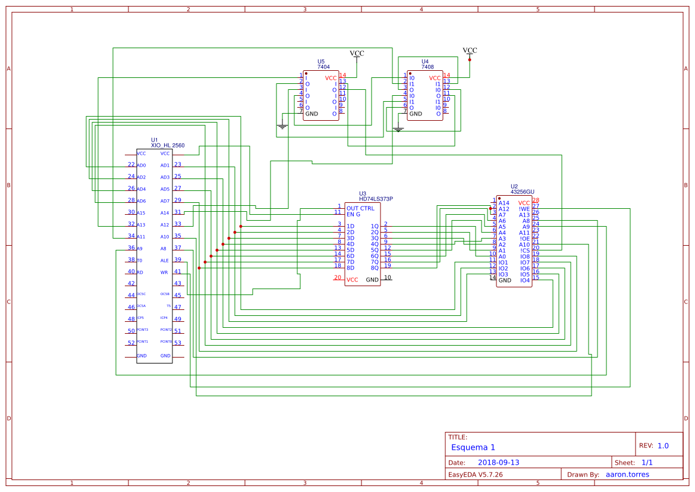The width and height of the screenshot is (695, 492).
Task: Select the U1 XIO_HL 2560 microcontroller symbol
Action: (155, 250)
